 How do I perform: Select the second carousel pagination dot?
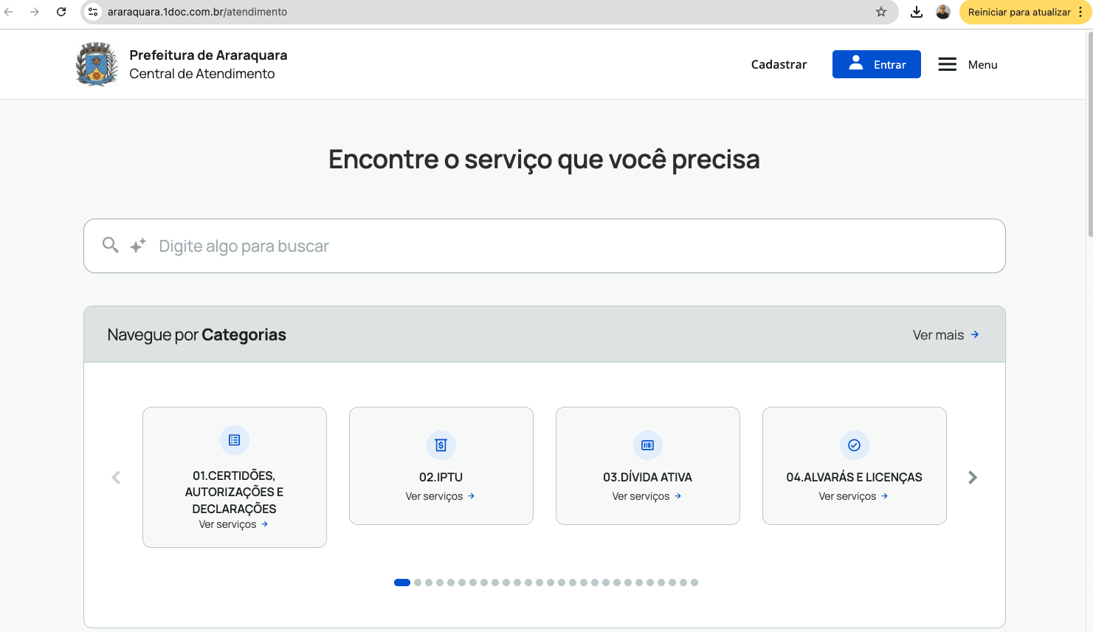(x=418, y=583)
